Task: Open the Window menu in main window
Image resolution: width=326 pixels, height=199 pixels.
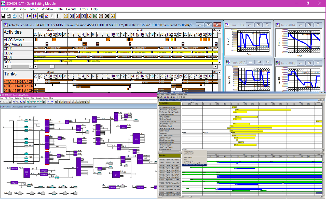Action: [47, 9]
